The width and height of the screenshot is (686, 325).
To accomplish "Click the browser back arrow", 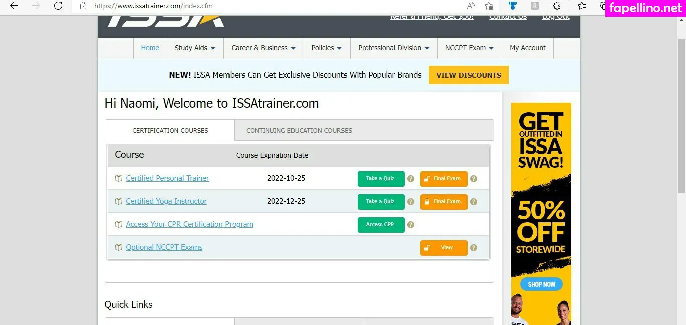I will (x=14, y=6).
